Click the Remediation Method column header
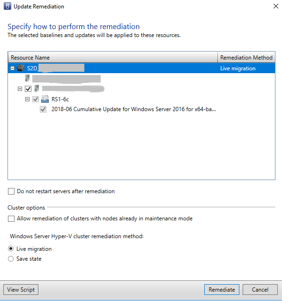 246,57
